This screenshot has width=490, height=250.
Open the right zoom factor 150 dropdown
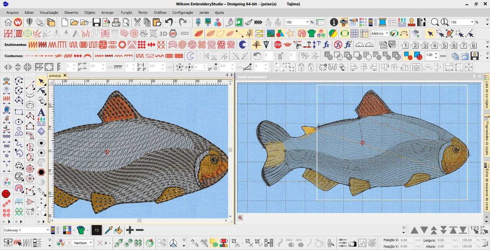(472, 23)
